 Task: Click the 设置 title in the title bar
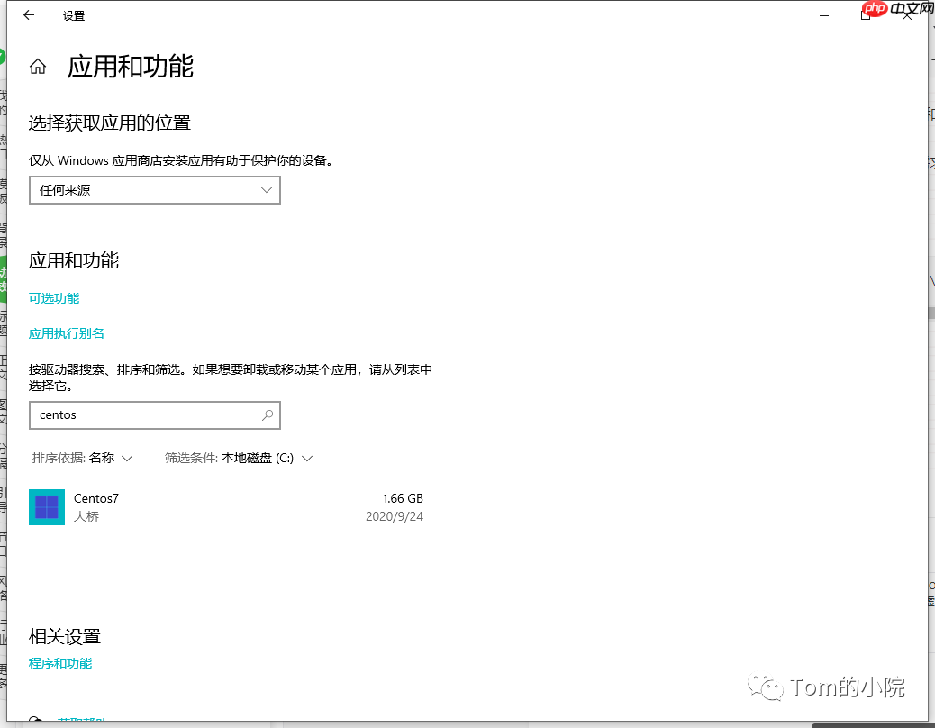coord(74,15)
